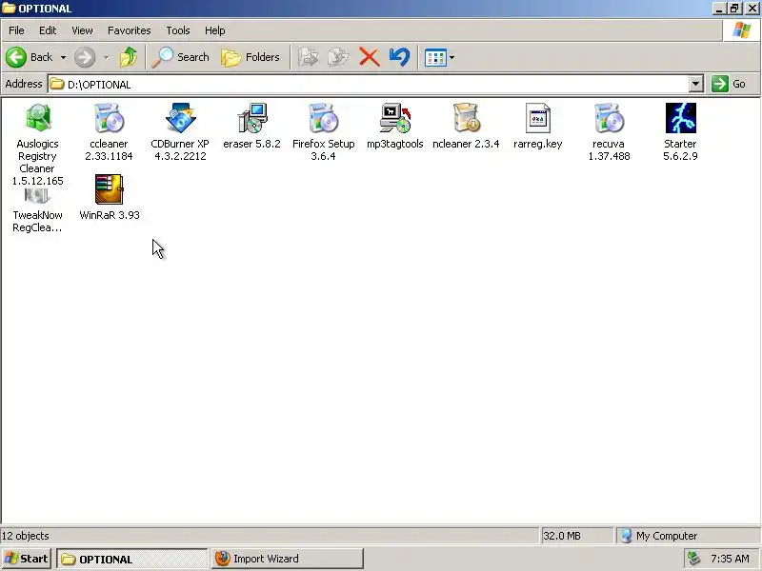
Task: Open the Favorites menu
Action: click(x=130, y=30)
